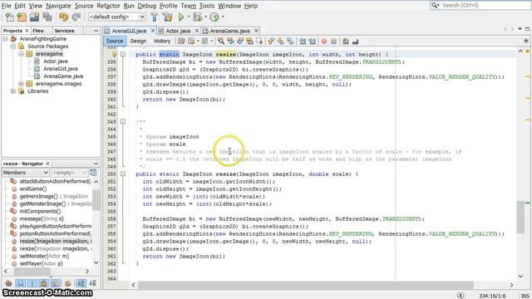
Task: Click the New File toolbar icon
Action: (9, 17)
